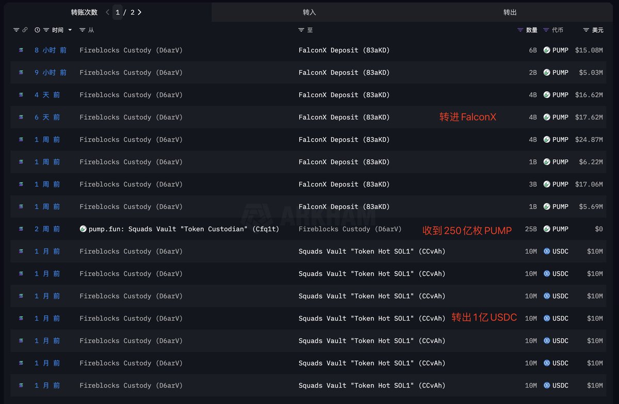
Task: Click the Solana icon in the $24.87M row
Action: (x=21, y=140)
